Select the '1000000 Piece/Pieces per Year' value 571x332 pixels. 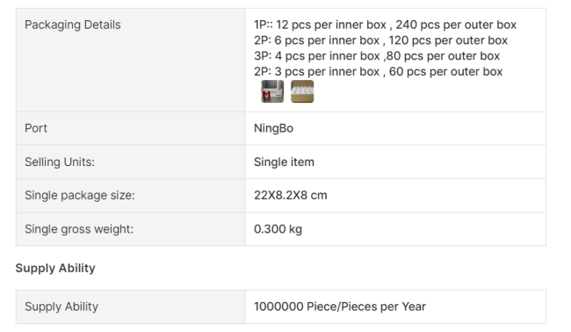coord(340,307)
